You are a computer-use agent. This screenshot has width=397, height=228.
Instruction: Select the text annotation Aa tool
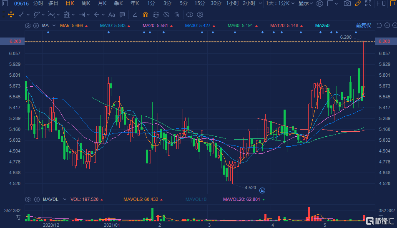coord(111,15)
